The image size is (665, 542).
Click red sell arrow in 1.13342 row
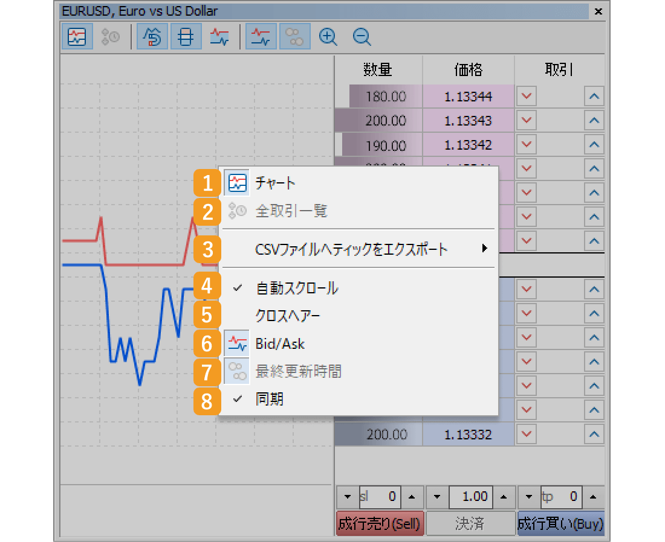point(527,145)
